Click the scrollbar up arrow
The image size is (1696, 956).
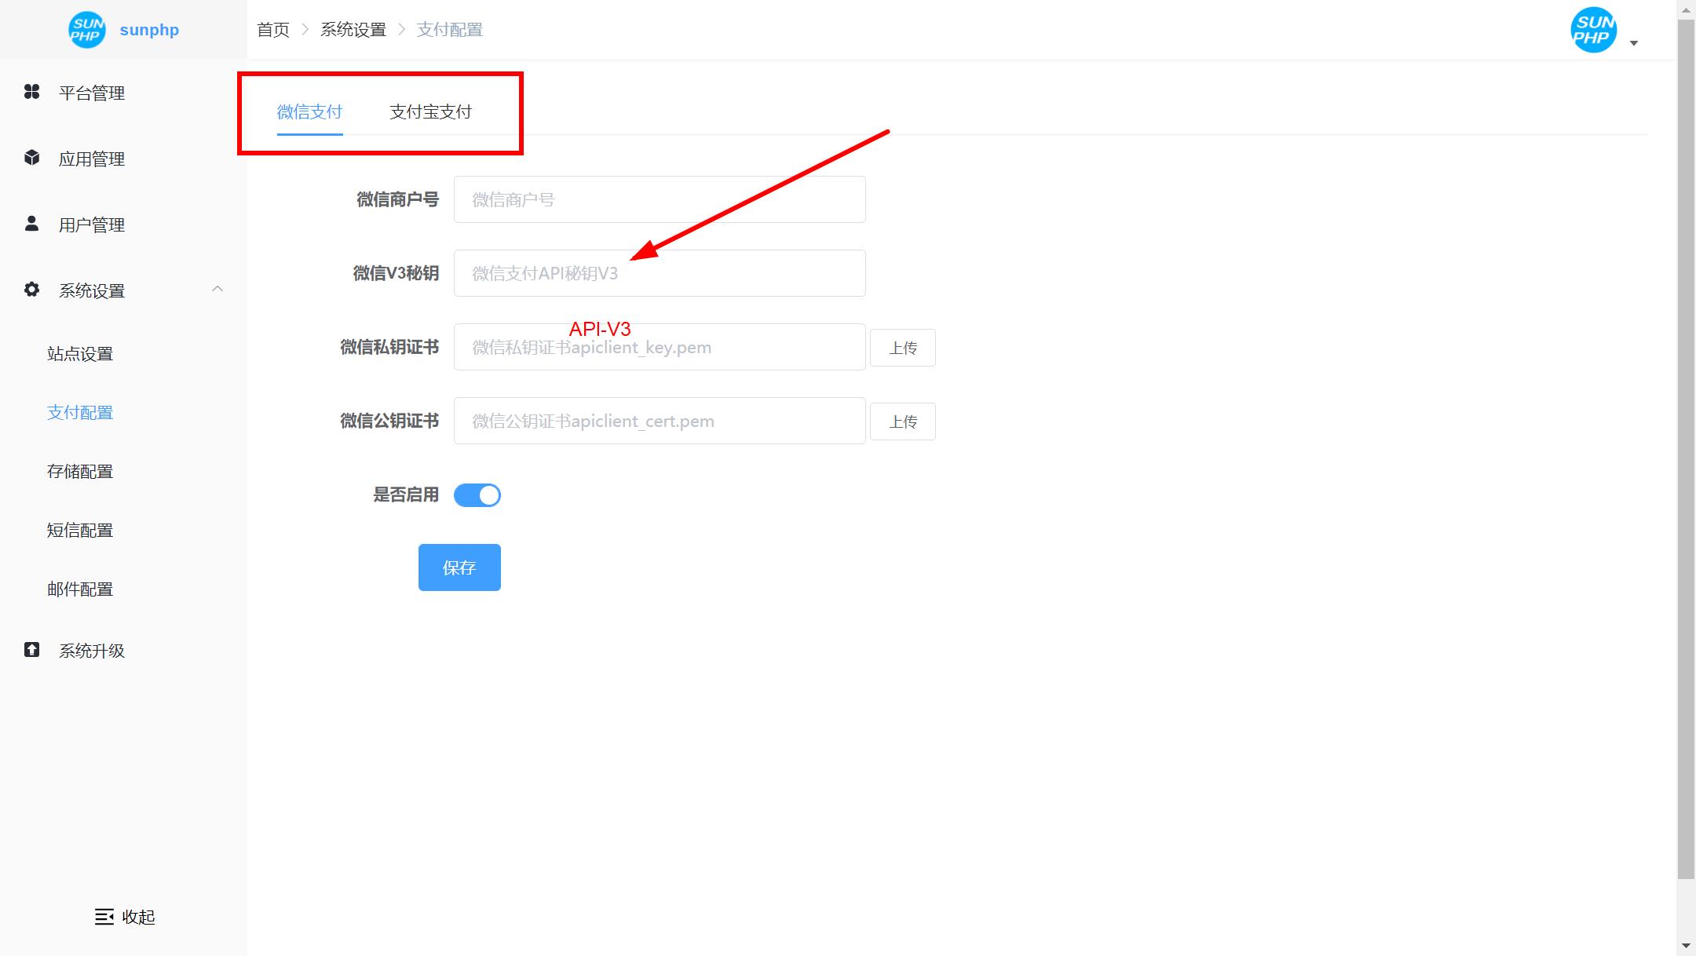click(x=1686, y=9)
